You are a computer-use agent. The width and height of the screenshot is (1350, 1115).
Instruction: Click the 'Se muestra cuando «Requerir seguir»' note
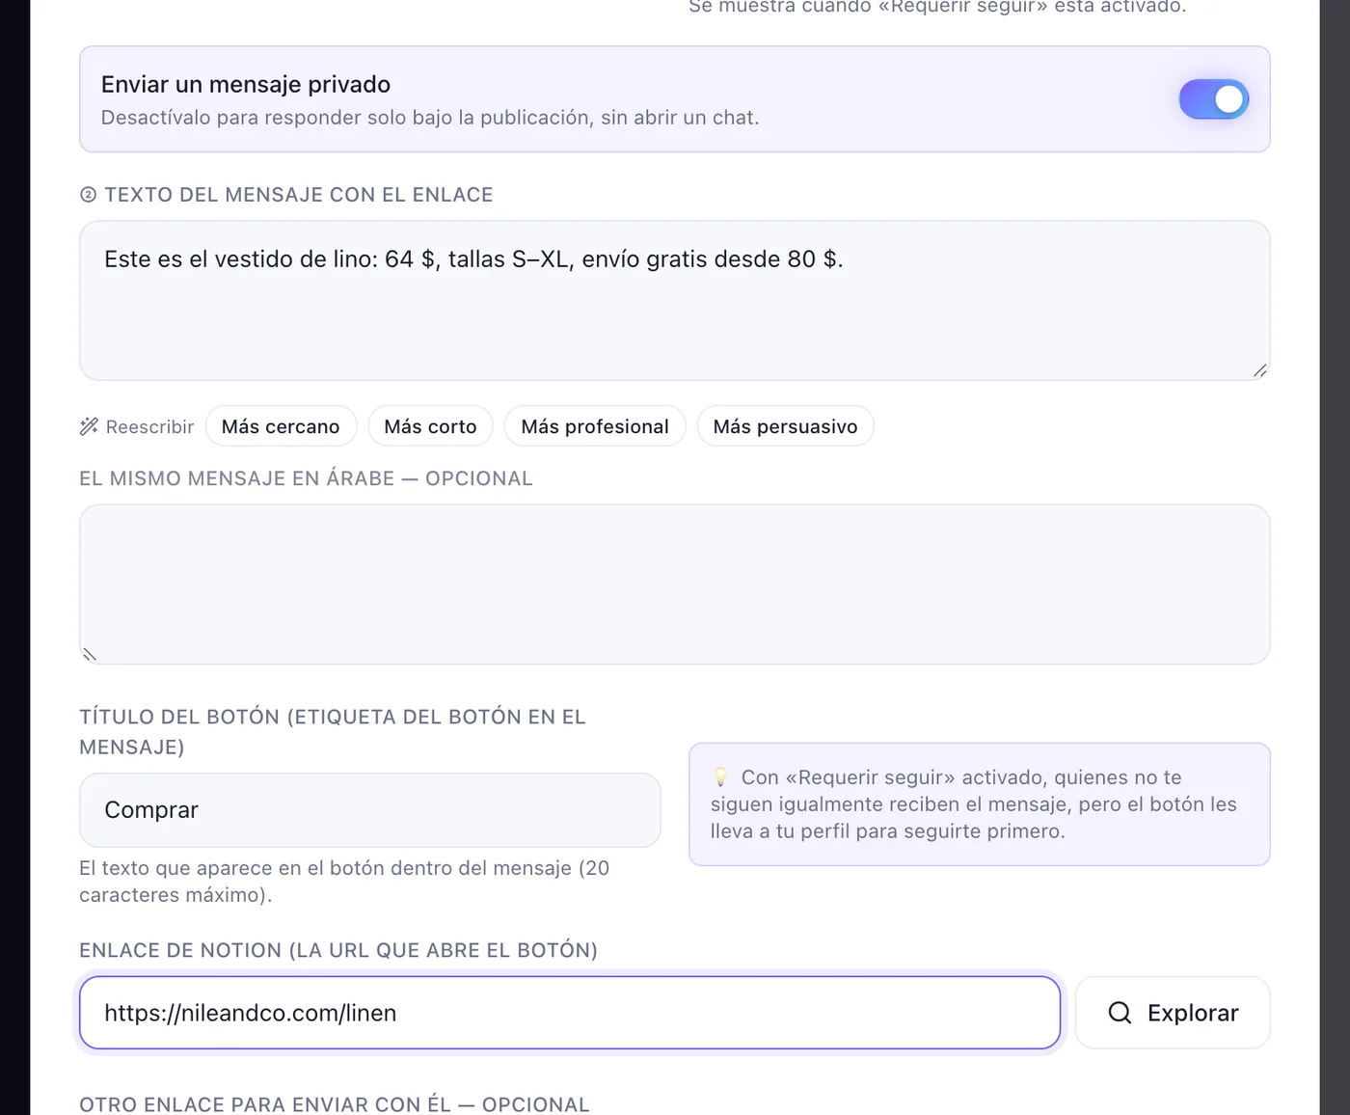[937, 8]
